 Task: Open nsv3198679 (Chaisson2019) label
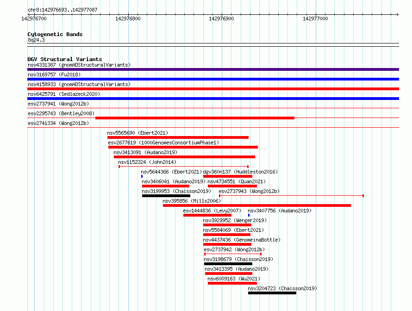pos(238,259)
